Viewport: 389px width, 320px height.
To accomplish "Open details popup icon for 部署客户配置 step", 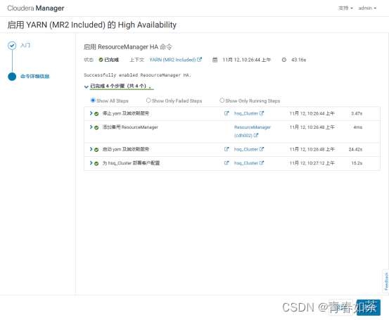I will coord(227,162).
